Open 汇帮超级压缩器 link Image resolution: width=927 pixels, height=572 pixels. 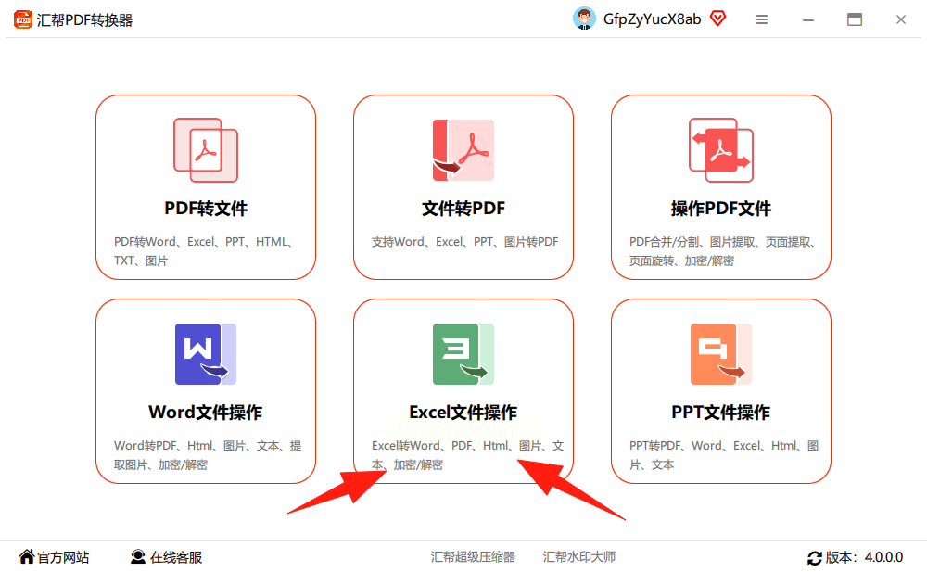(x=473, y=557)
